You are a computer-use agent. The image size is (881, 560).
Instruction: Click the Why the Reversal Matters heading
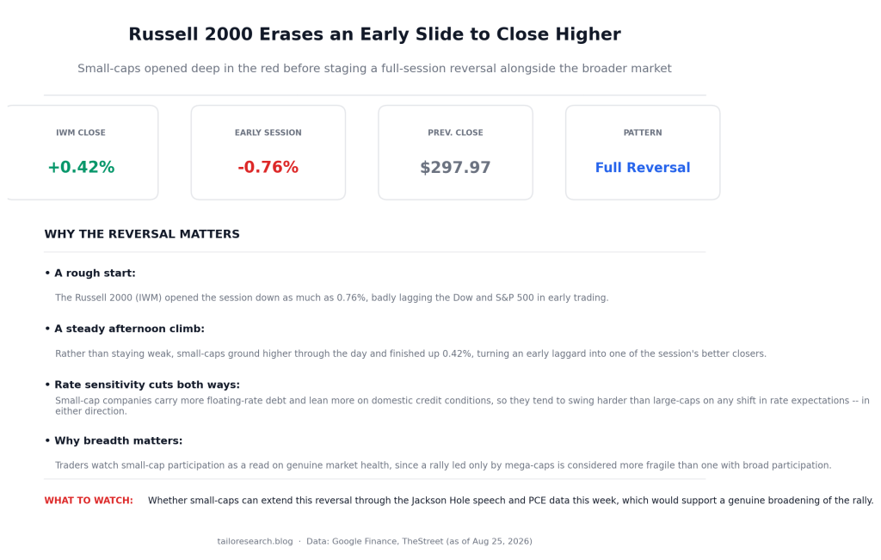tap(142, 234)
